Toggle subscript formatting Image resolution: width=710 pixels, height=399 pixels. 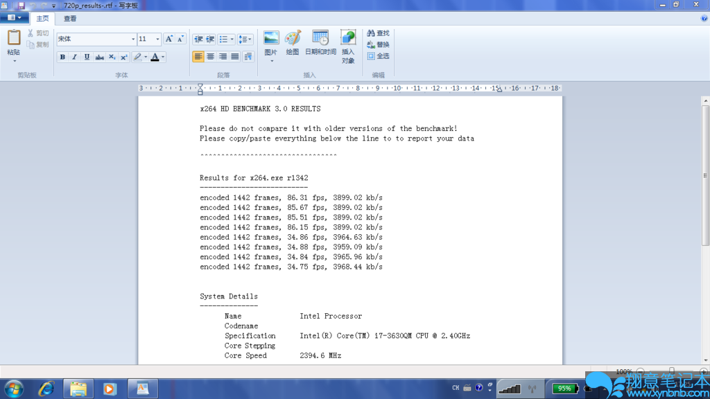pos(112,57)
